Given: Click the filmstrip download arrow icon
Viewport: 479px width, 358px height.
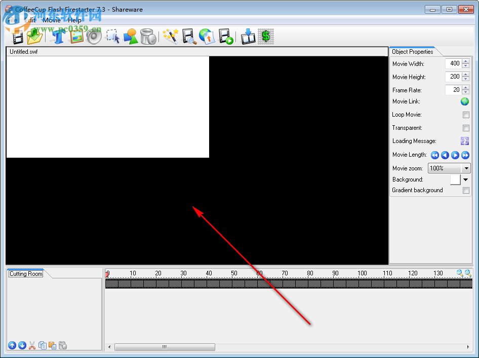Looking at the screenshot, I should tap(248, 37).
